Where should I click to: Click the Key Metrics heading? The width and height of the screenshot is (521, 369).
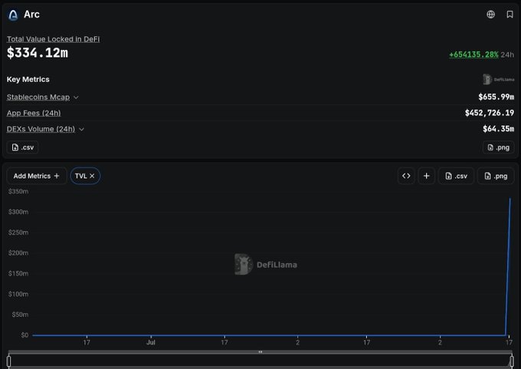pyautogui.click(x=28, y=79)
